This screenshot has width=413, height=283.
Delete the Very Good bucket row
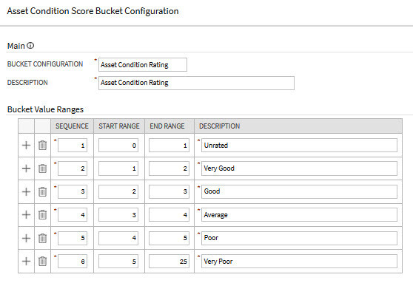(x=42, y=168)
